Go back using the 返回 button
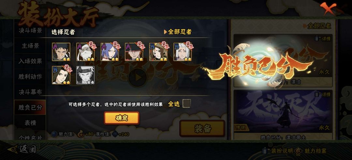Screen dimensions: 352x160 coord(22,149)
